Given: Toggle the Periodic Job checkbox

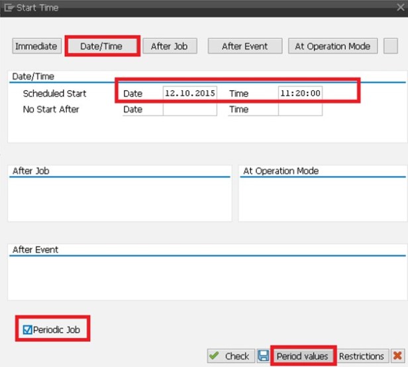Looking at the screenshot, I should pyautogui.click(x=26, y=329).
